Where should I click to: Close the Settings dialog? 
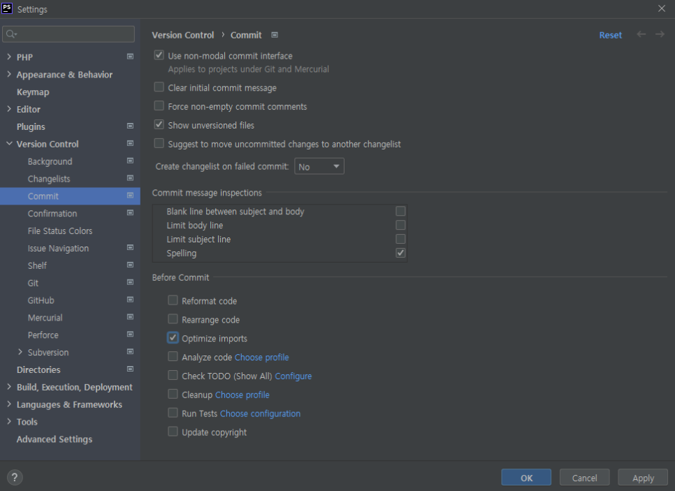[662, 8]
